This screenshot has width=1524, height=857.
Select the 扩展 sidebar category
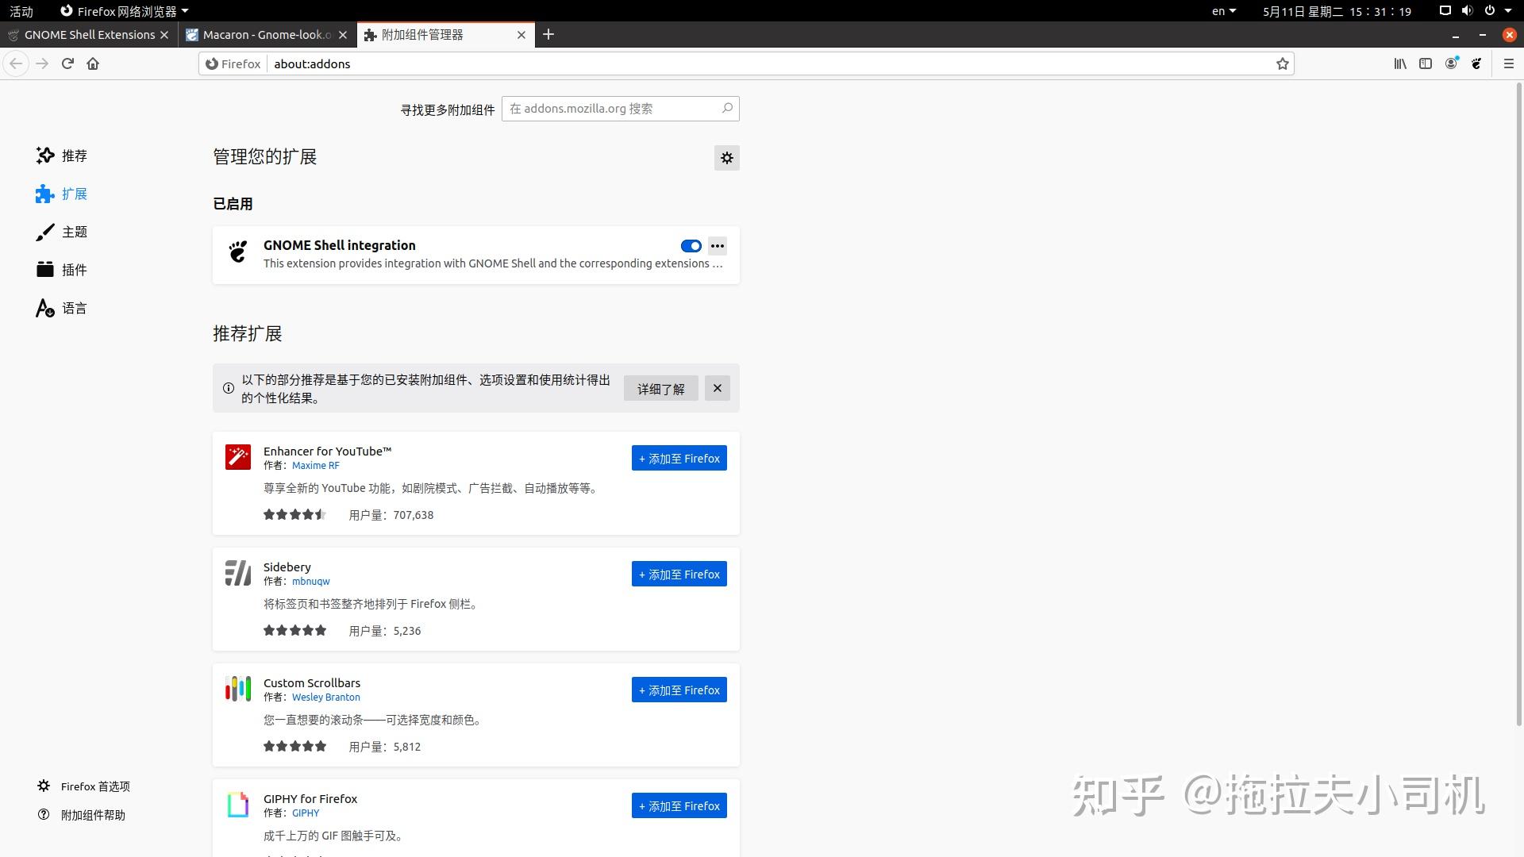pyautogui.click(x=62, y=194)
